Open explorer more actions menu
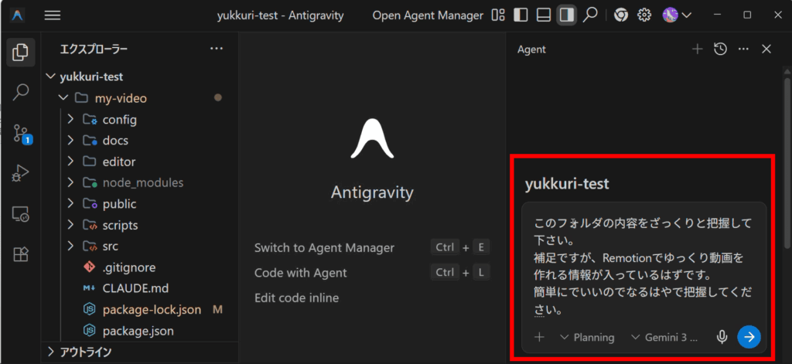 click(217, 49)
